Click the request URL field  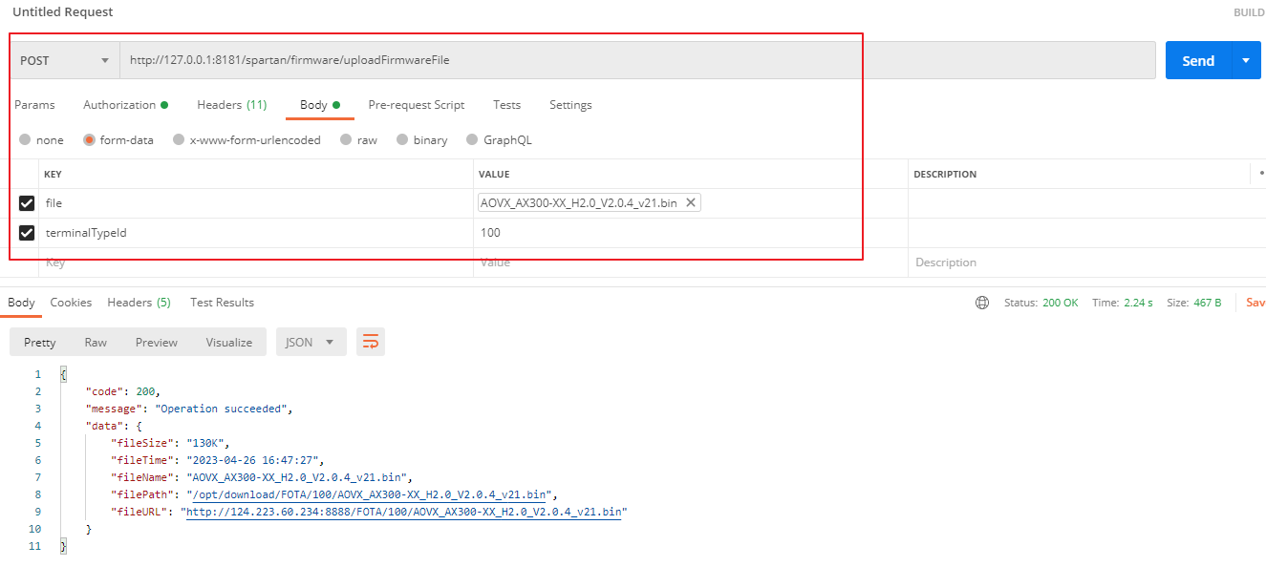(637, 60)
